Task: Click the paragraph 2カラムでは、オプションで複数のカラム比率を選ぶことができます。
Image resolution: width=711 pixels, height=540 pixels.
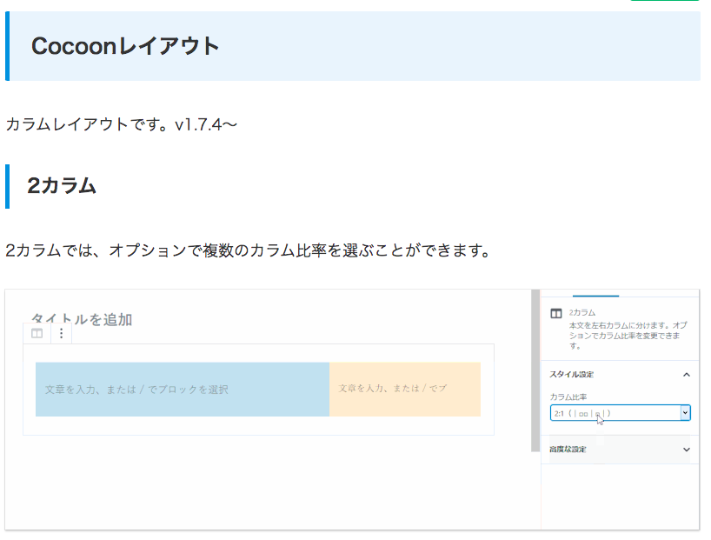Action: pyautogui.click(x=248, y=250)
